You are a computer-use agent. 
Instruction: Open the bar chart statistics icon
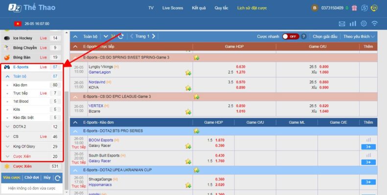pyautogui.click(x=353, y=23)
